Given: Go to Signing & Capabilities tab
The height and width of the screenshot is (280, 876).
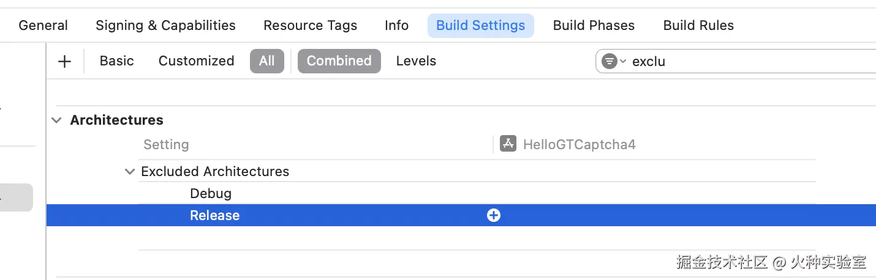Looking at the screenshot, I should click(x=165, y=26).
